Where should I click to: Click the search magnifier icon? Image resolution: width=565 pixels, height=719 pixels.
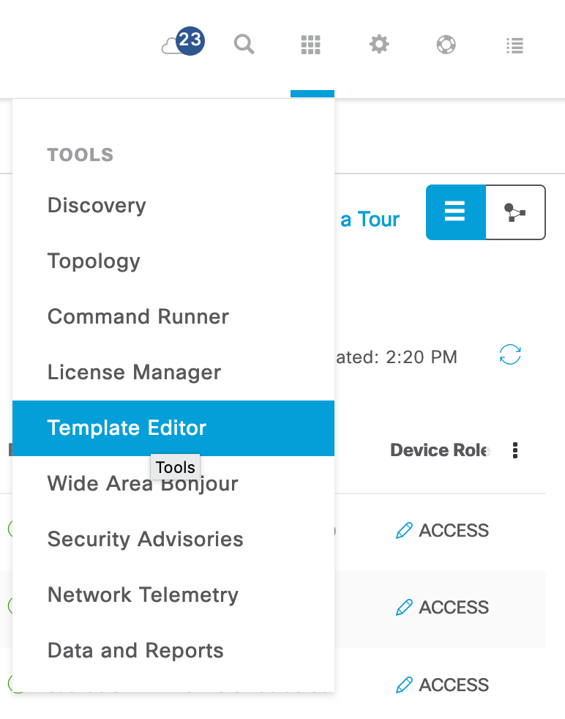point(244,45)
